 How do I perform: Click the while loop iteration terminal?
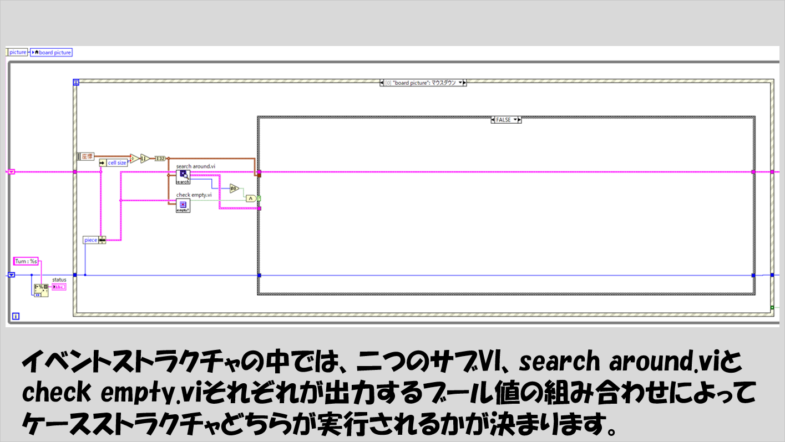click(x=16, y=316)
